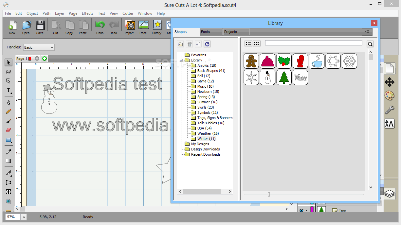Viewport: 401px width, 225px height.
Task: Select the Lasso selection tool
Action: tap(9, 72)
